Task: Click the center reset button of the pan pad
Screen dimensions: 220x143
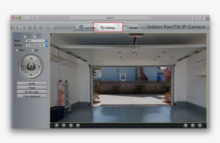Action: click(x=31, y=67)
